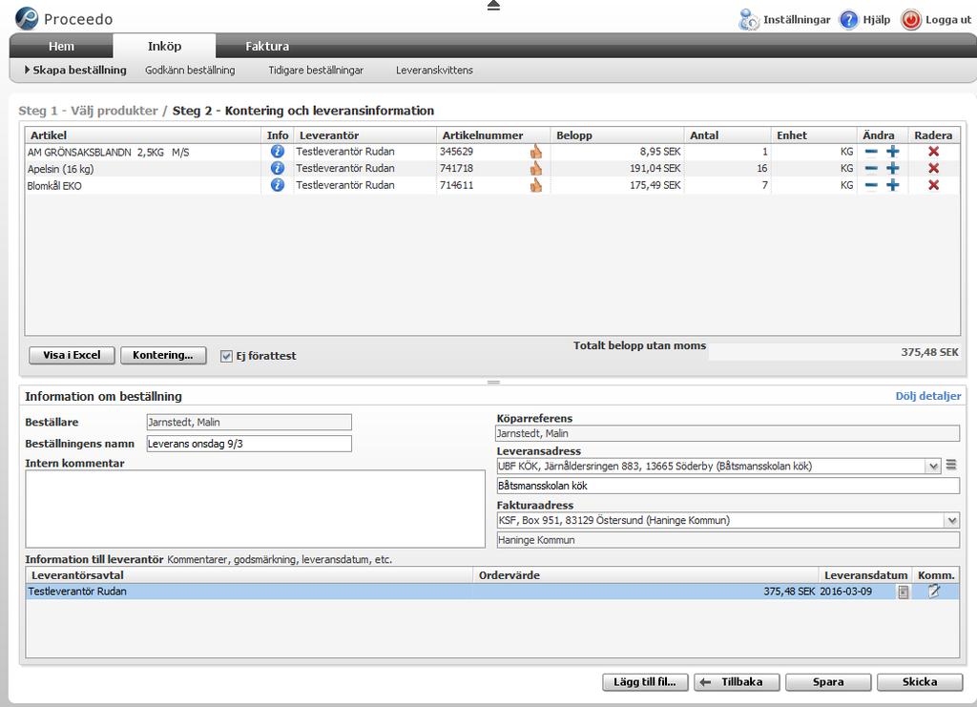977x707 pixels.
Task: Click Artikelnummer column header
Action: coord(493,135)
